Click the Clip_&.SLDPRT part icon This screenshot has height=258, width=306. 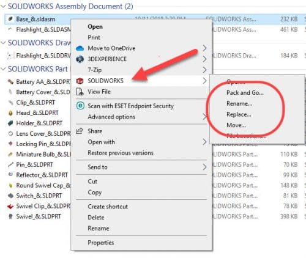10,103
